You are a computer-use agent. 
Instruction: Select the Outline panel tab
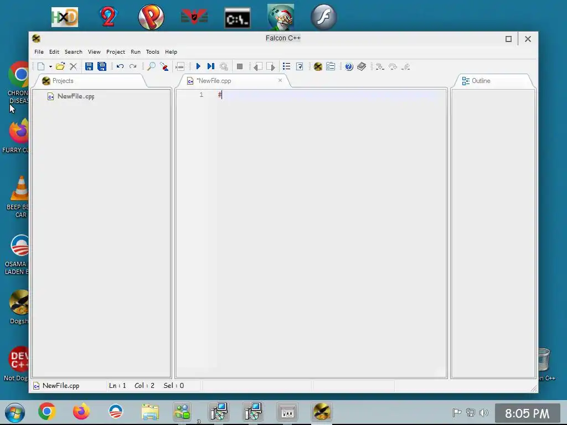click(493, 81)
